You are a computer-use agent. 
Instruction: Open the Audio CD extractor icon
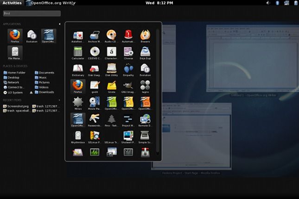pos(111,37)
